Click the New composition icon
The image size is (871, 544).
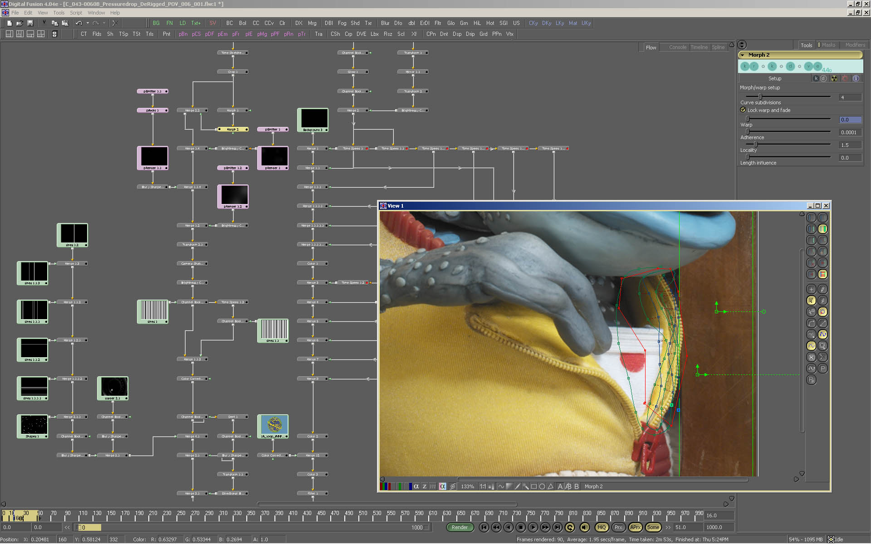[10, 23]
